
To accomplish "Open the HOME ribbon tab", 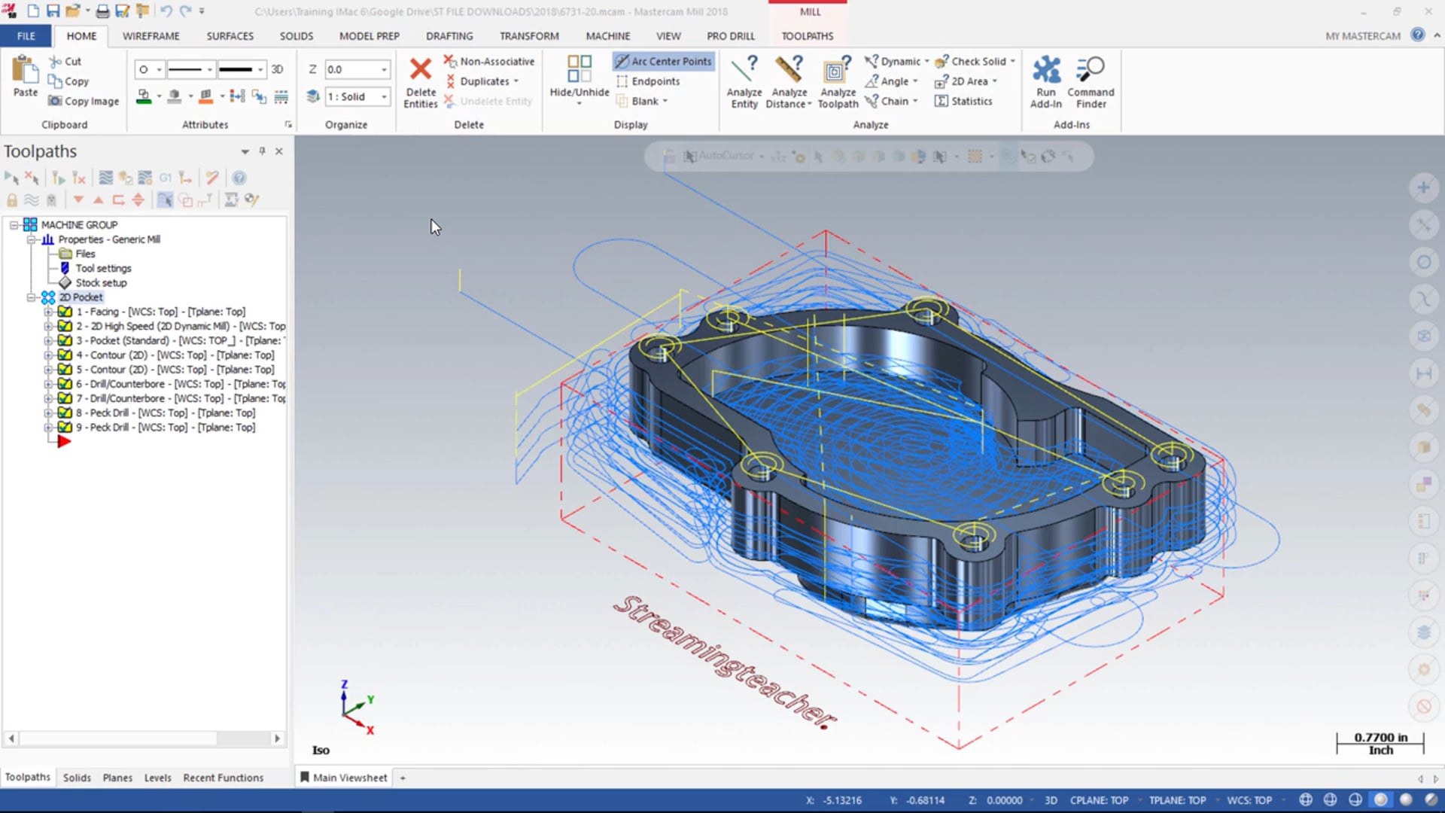I will (x=81, y=35).
